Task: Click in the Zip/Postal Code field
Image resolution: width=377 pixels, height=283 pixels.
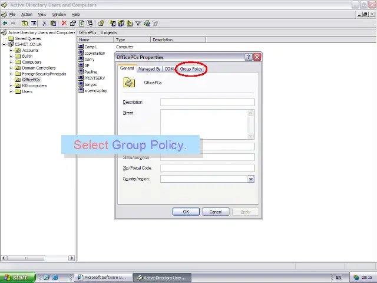Action: pos(207,168)
